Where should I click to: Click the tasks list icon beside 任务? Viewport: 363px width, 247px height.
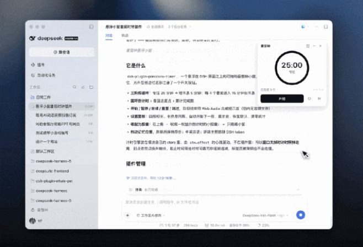(x=131, y=190)
